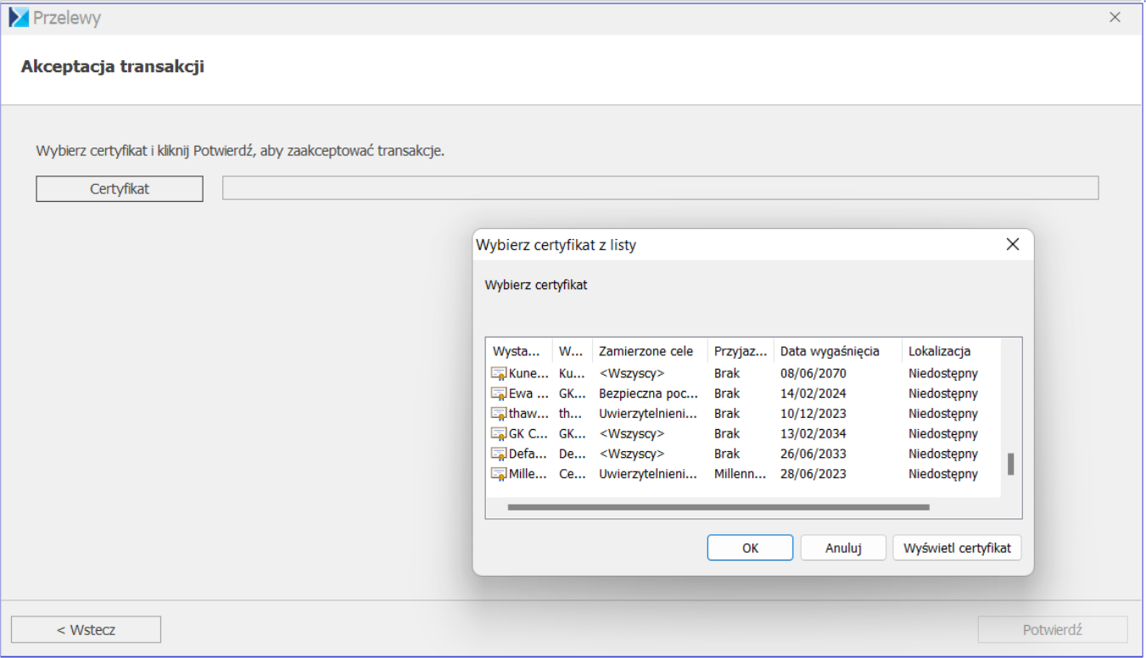Sort by the W... column header

pos(572,351)
